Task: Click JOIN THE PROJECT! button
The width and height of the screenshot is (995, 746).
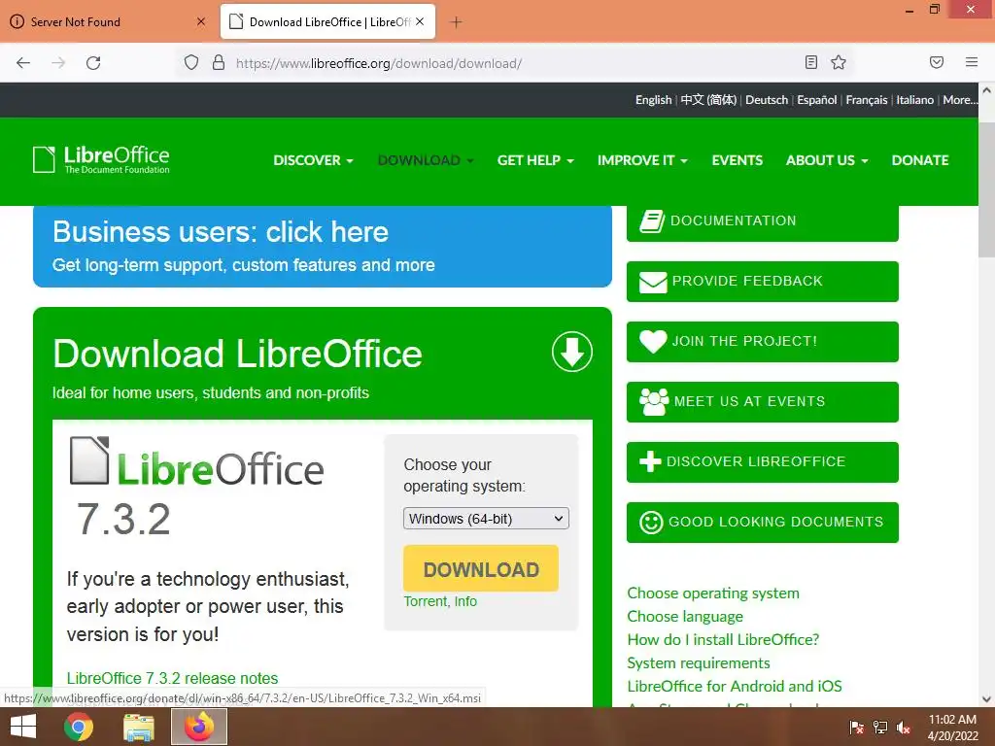Action: tap(762, 341)
